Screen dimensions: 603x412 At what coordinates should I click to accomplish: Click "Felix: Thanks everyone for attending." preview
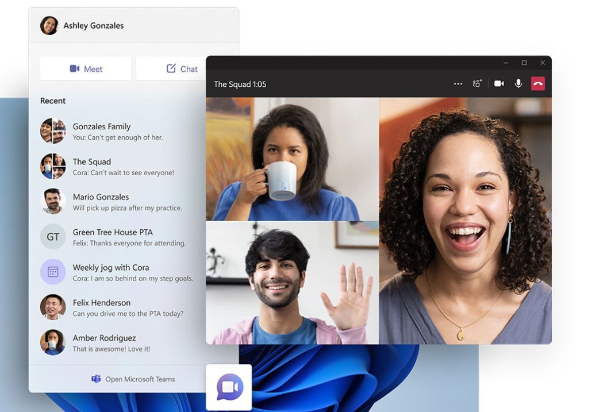tap(129, 243)
